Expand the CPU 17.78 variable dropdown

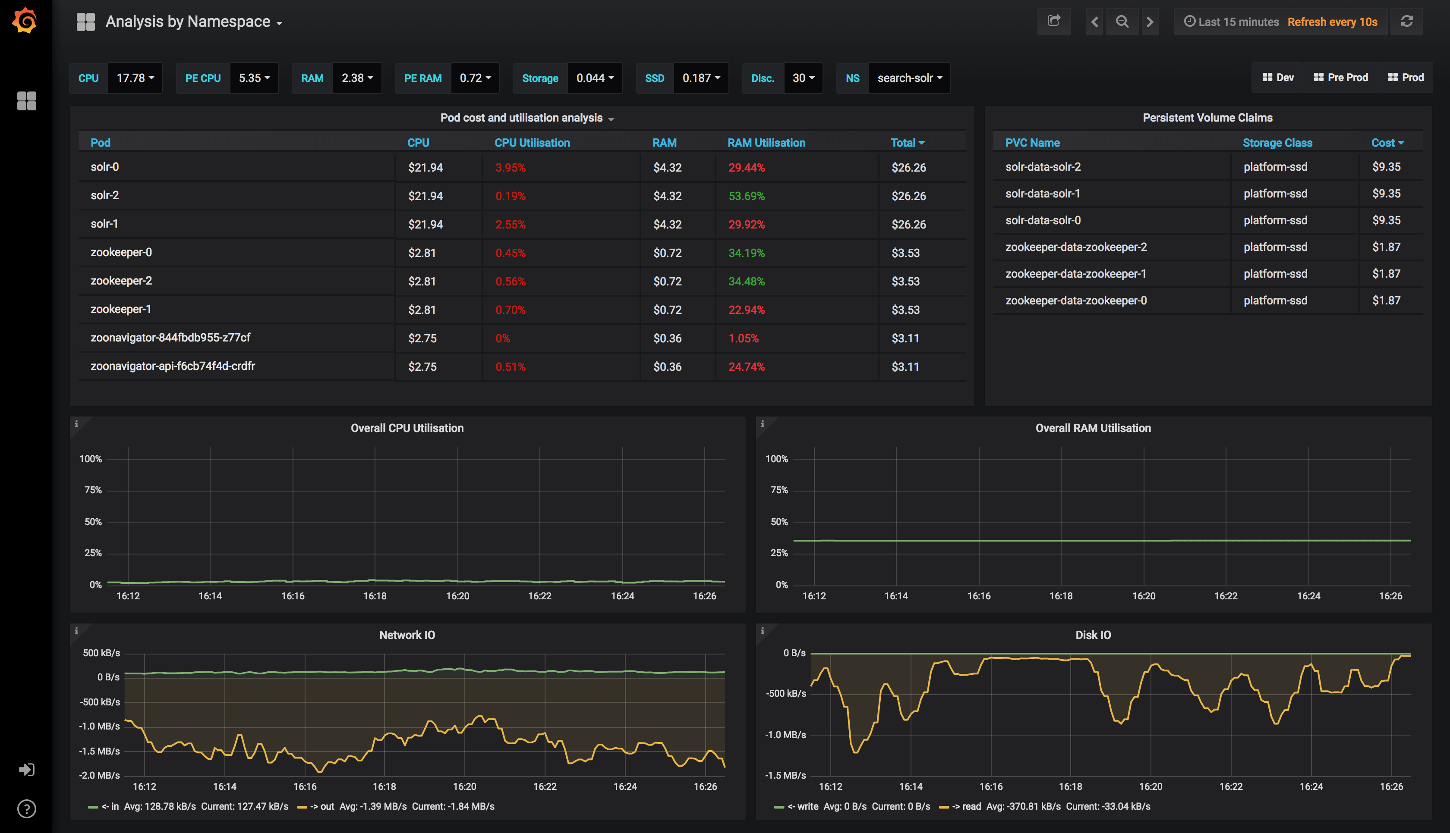[x=135, y=78]
